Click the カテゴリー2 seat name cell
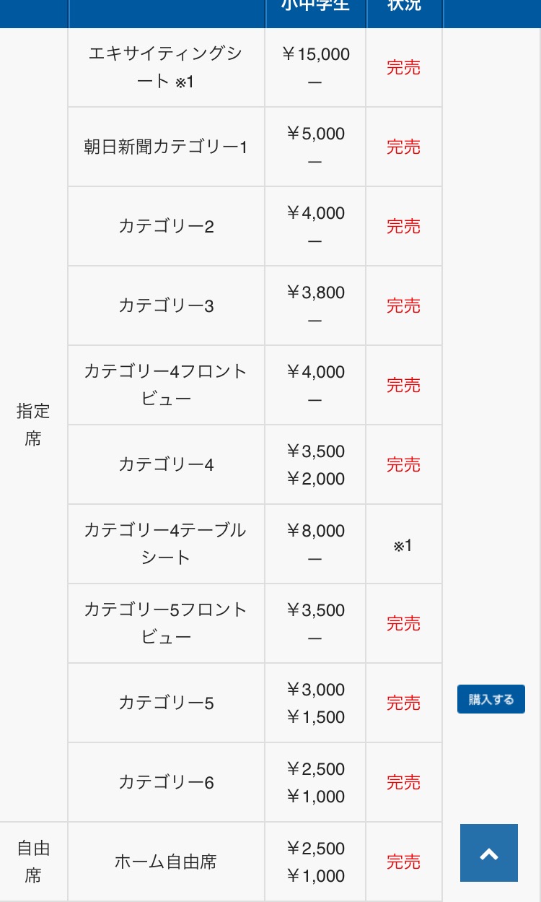This screenshot has height=902, width=541. (x=166, y=227)
